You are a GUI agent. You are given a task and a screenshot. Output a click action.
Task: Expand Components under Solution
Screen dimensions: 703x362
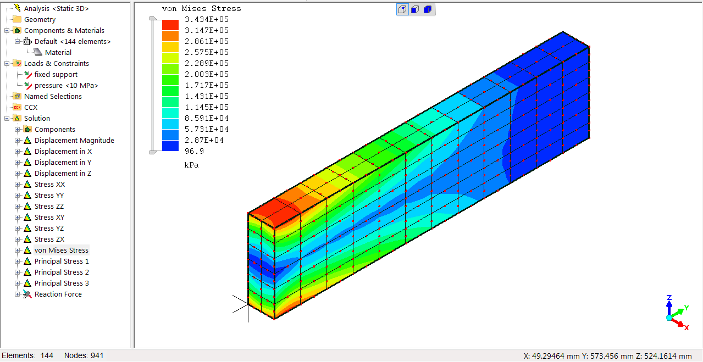18,129
